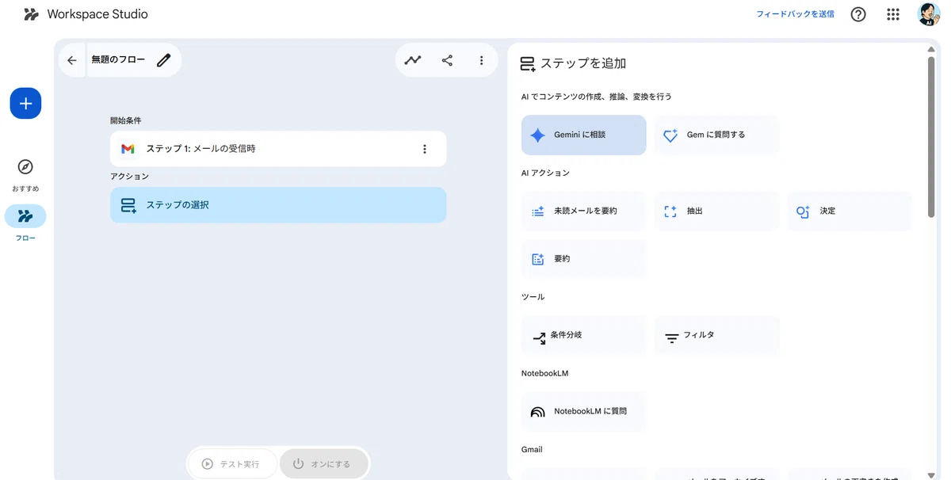The height and width of the screenshot is (480, 951).
Task: Add the 抽出 AI action
Action: (717, 211)
